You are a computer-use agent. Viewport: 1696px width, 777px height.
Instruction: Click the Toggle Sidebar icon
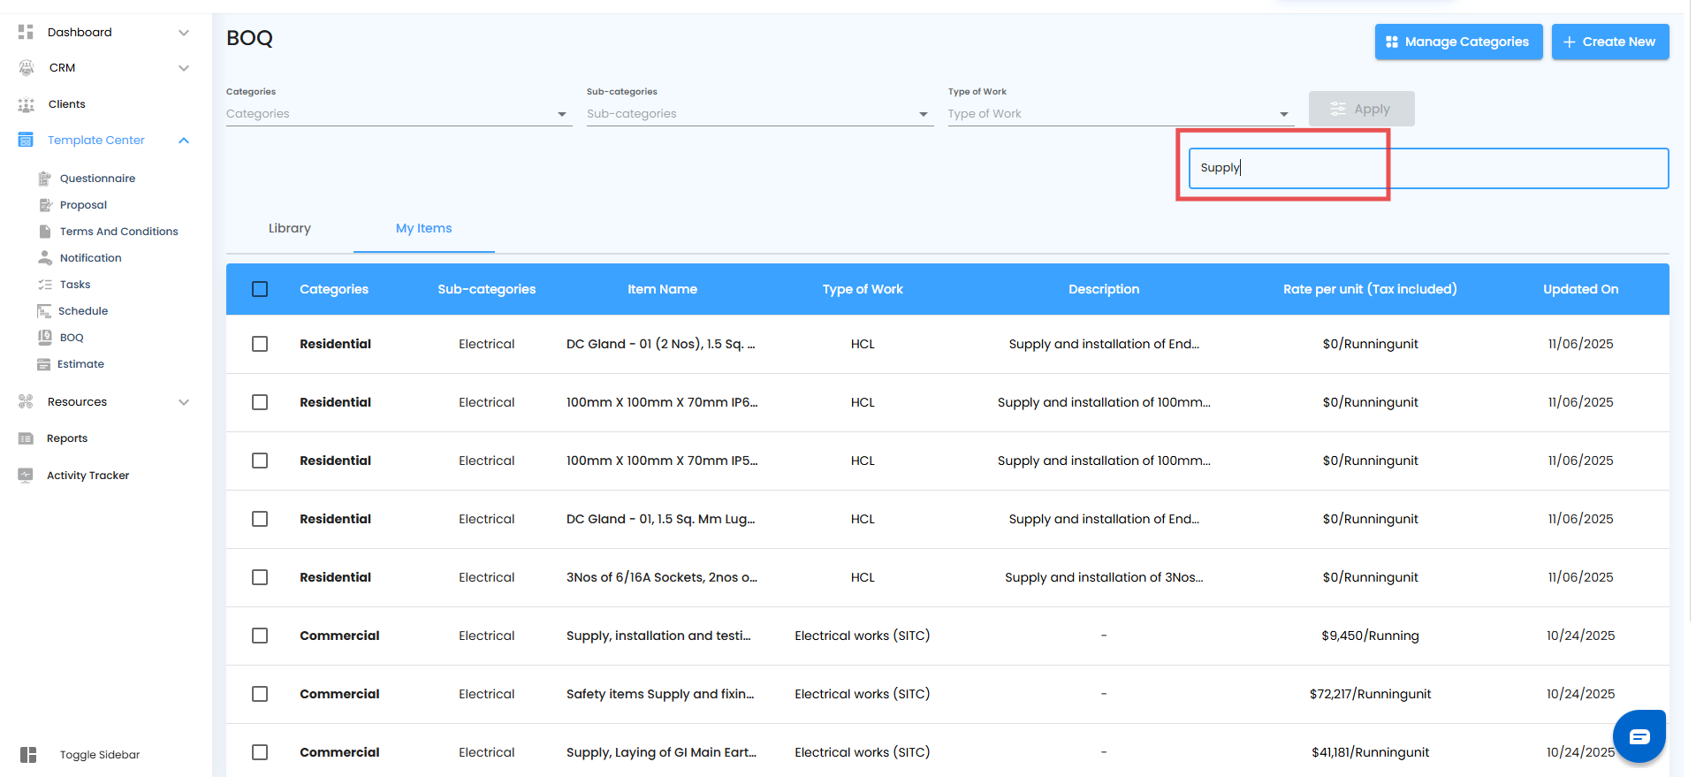coord(28,755)
